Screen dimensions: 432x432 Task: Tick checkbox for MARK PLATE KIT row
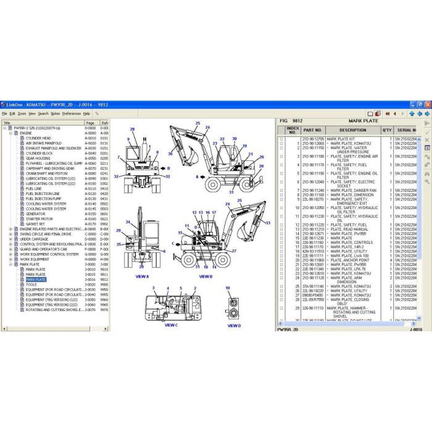coord(281,139)
